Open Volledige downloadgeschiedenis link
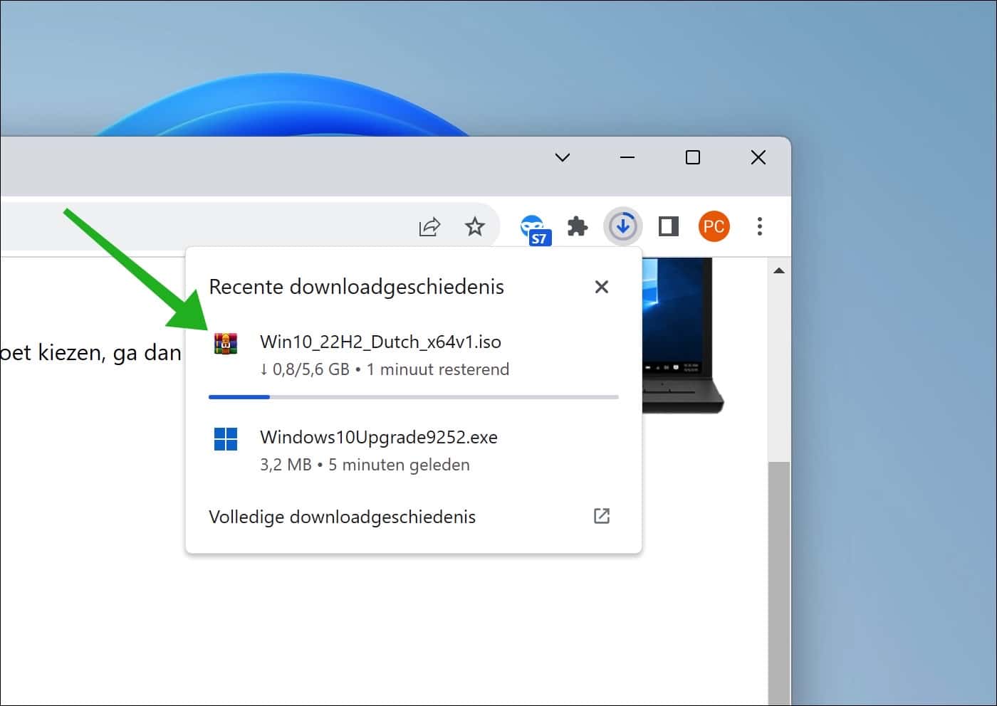The image size is (997, 706). (342, 517)
